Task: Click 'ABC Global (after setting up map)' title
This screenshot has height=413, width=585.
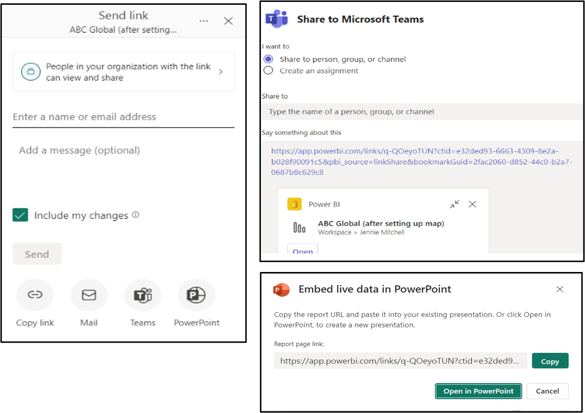Action: point(381,224)
